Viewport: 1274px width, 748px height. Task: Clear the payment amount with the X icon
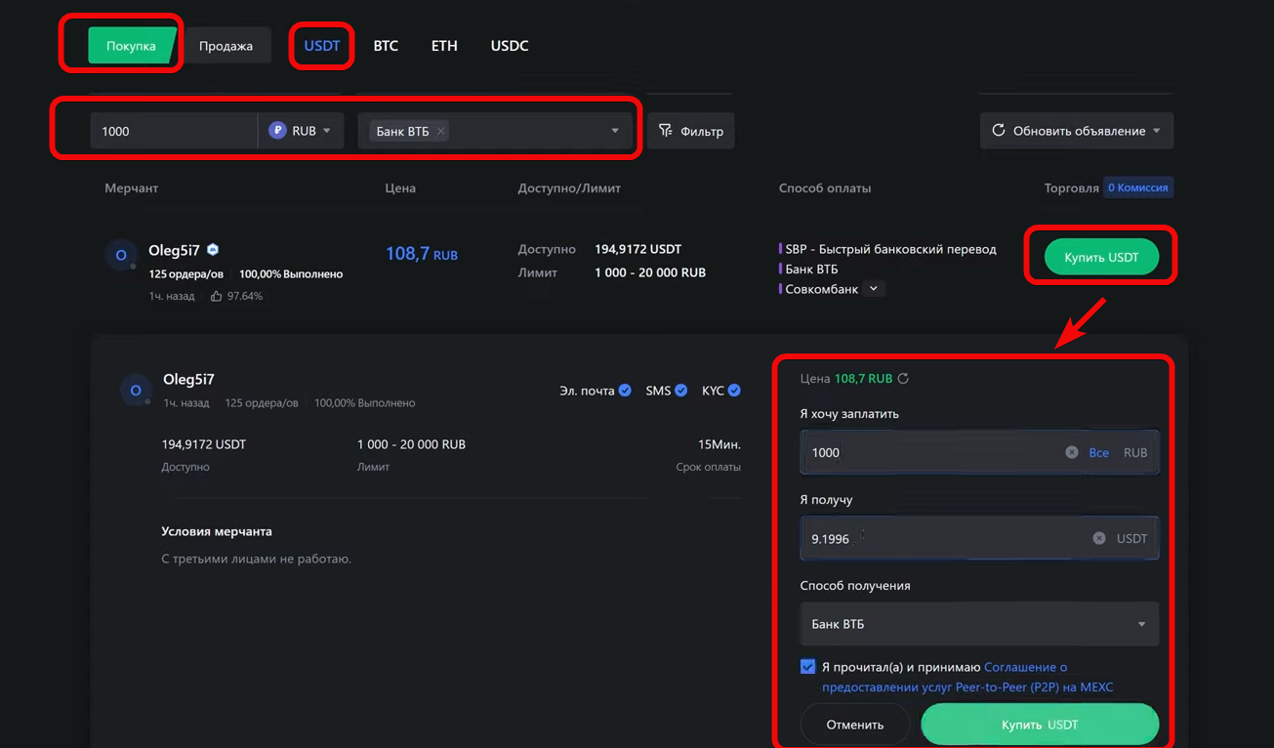pyautogui.click(x=1072, y=452)
